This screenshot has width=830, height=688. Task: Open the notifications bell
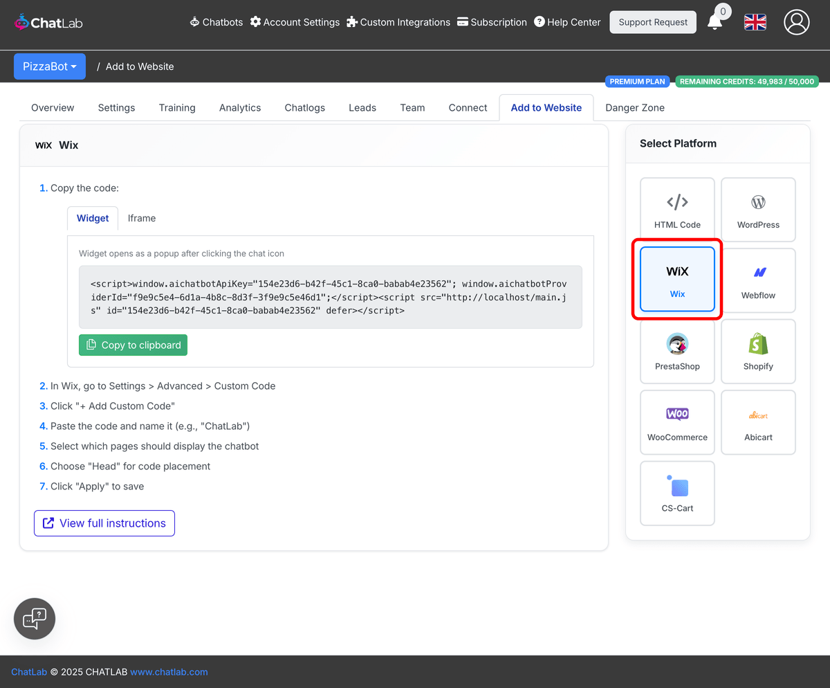click(717, 22)
